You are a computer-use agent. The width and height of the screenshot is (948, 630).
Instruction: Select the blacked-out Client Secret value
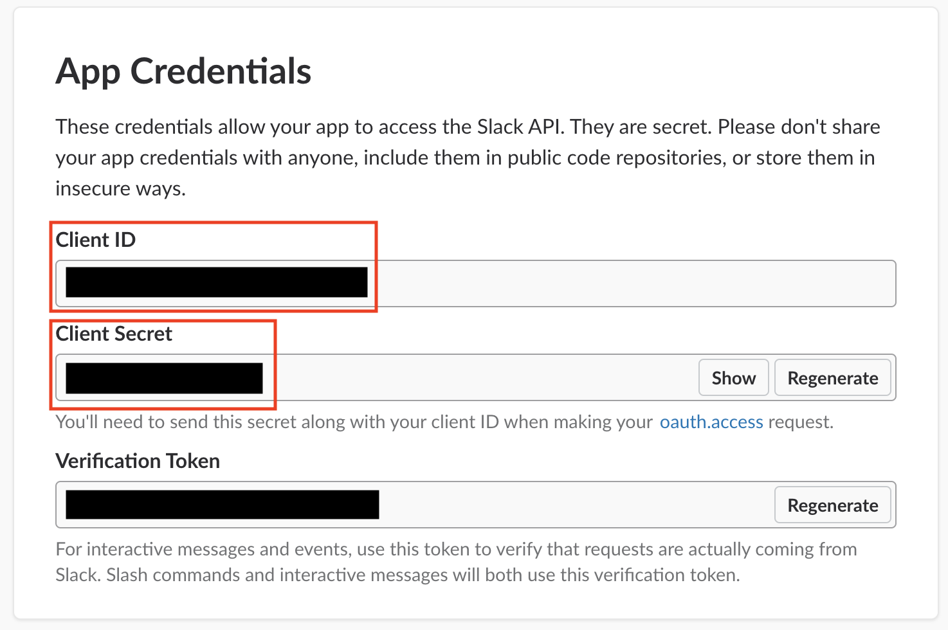(x=164, y=378)
